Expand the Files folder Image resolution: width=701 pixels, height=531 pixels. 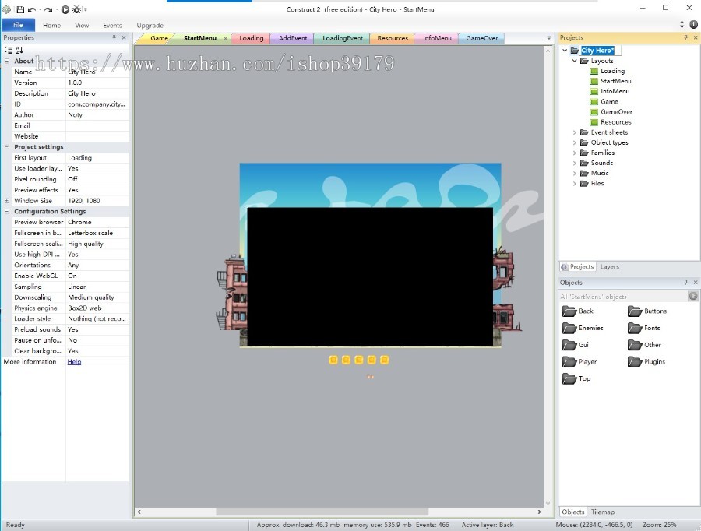[x=575, y=183]
